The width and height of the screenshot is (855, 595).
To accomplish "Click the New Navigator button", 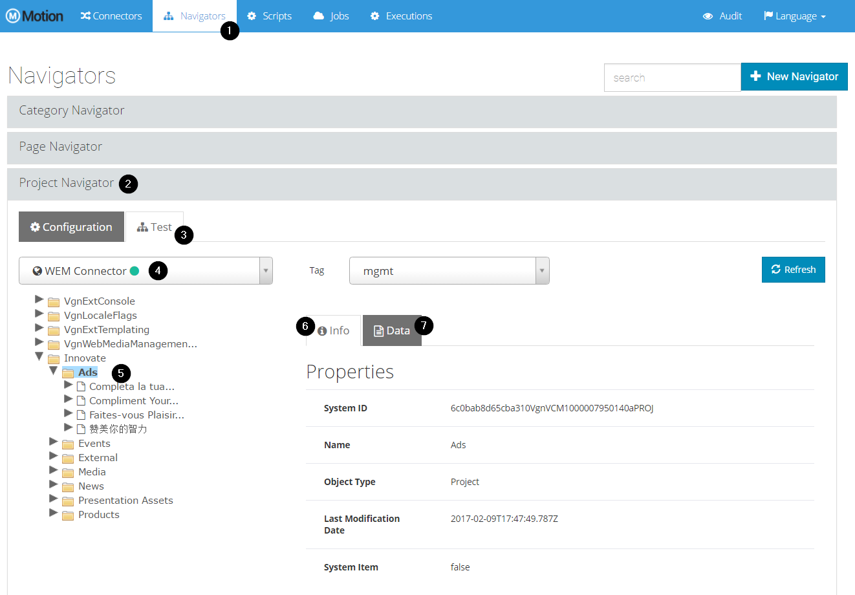I will (x=794, y=76).
